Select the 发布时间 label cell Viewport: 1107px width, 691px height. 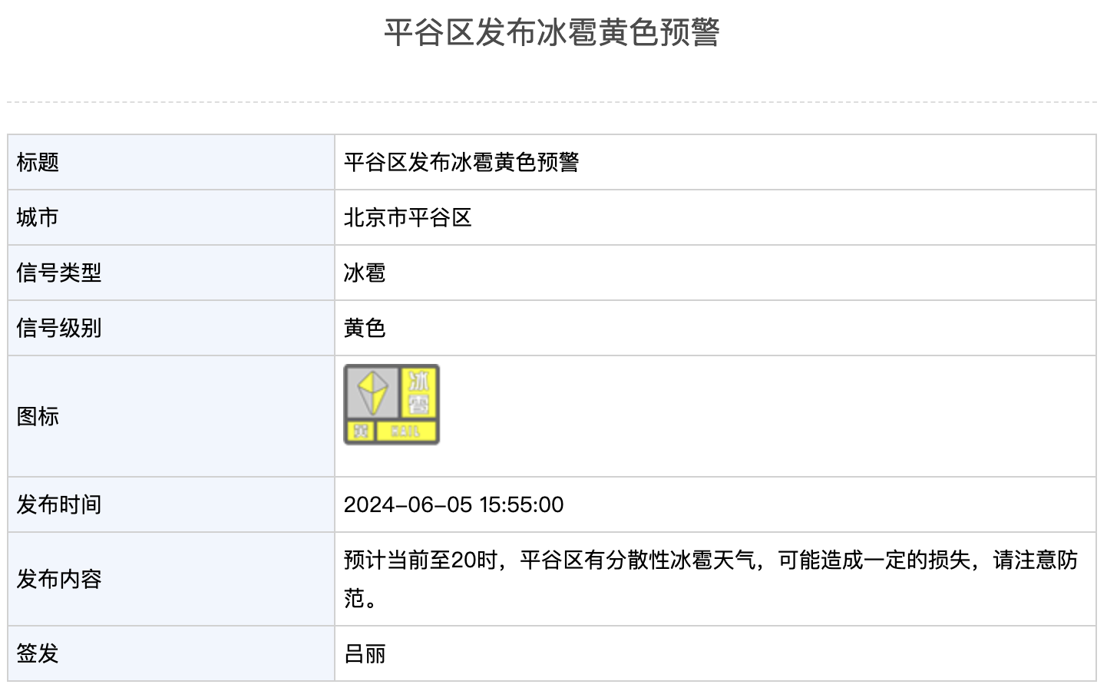(171, 504)
